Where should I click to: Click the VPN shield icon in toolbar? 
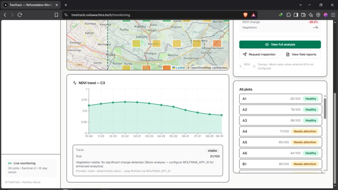(318, 15)
